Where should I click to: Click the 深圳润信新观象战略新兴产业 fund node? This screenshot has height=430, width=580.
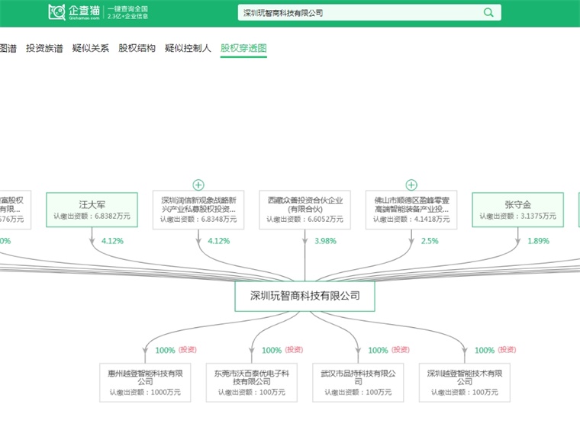coord(198,210)
